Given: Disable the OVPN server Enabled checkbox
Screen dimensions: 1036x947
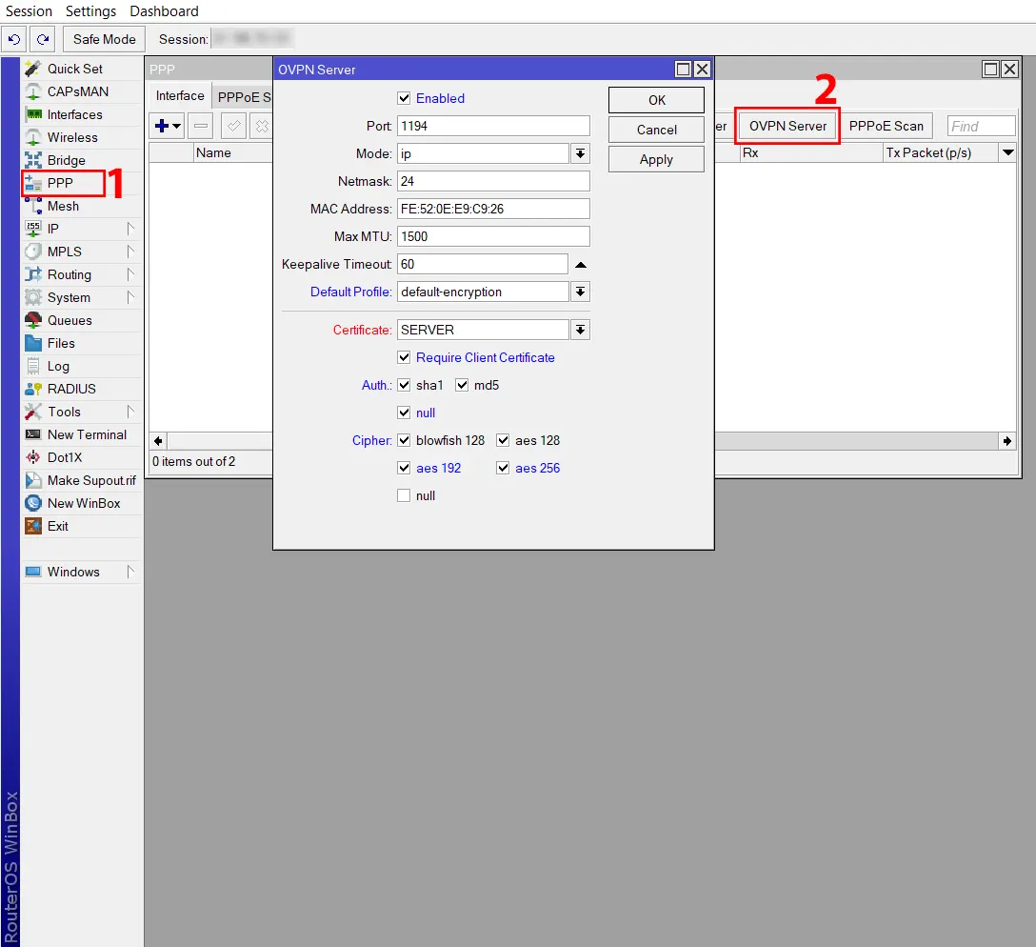Looking at the screenshot, I should 405,98.
